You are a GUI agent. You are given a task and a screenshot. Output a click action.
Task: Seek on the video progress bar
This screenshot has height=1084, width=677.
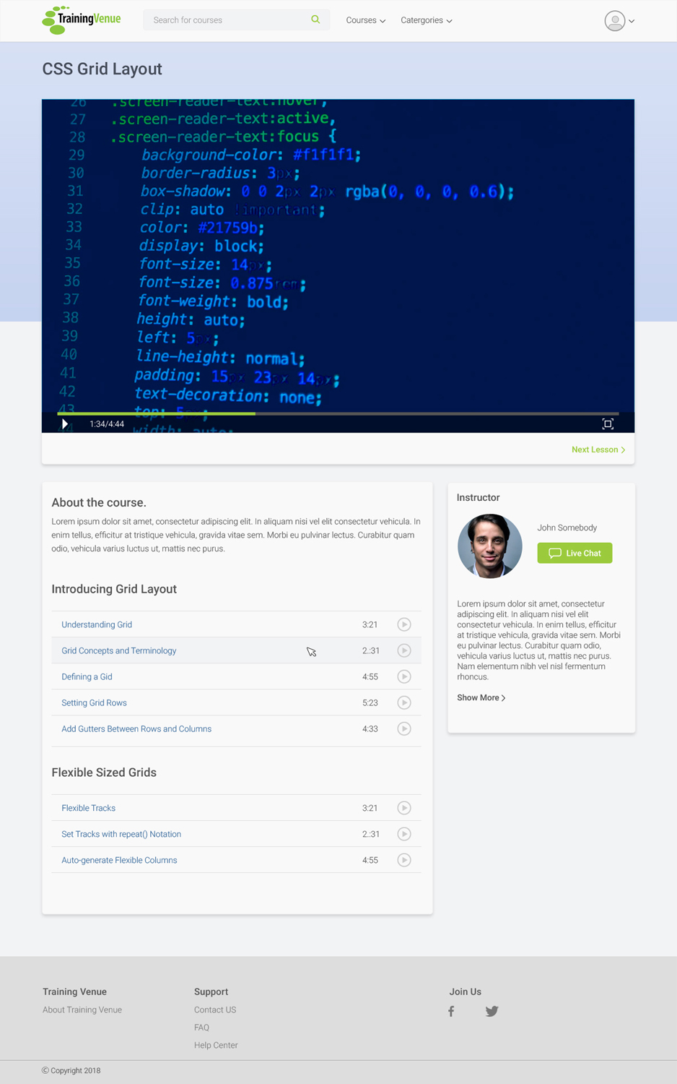click(361, 413)
